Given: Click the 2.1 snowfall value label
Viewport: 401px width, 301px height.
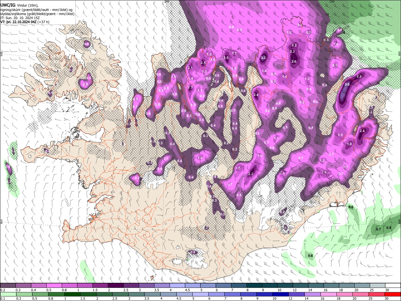Looking at the screenshot, I should pyautogui.click(x=190, y=68).
